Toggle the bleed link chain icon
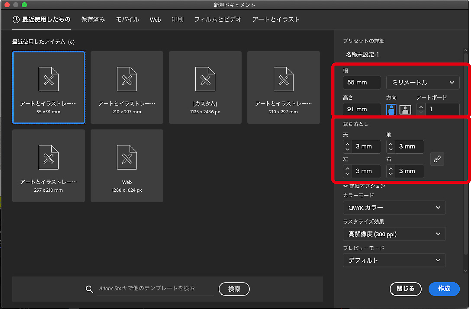The width and height of the screenshot is (471, 309). click(437, 159)
